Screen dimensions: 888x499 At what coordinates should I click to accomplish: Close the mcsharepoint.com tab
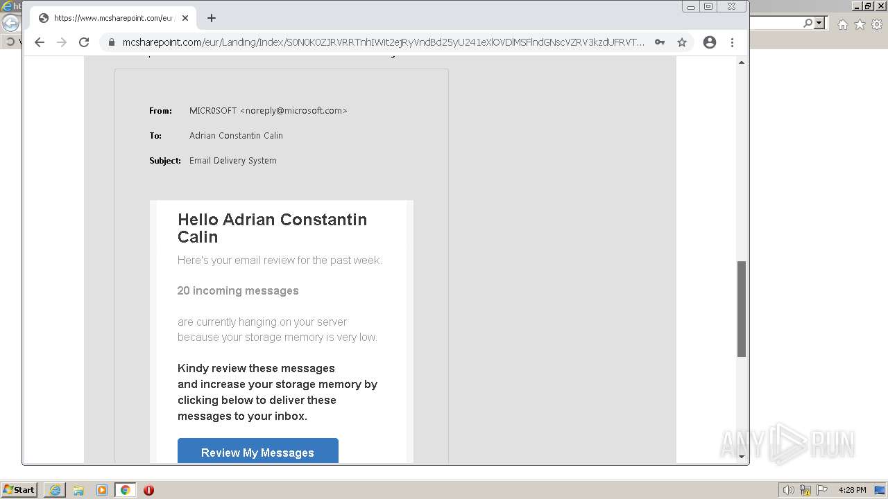click(x=185, y=18)
